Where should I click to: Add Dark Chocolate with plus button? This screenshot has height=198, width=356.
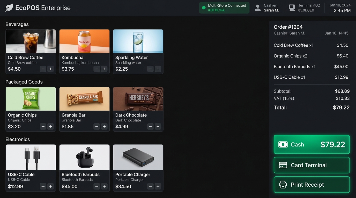(158, 126)
